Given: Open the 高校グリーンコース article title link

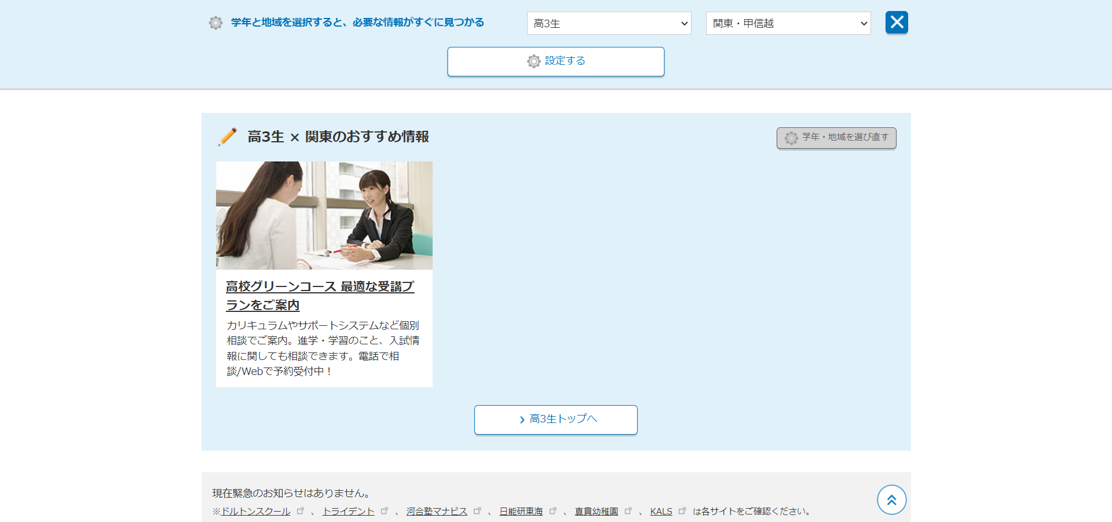Looking at the screenshot, I should (320, 295).
